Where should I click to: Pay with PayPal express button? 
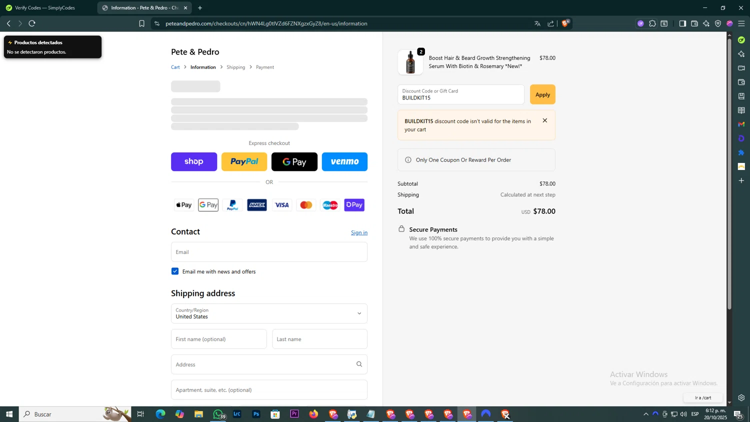[x=244, y=161]
